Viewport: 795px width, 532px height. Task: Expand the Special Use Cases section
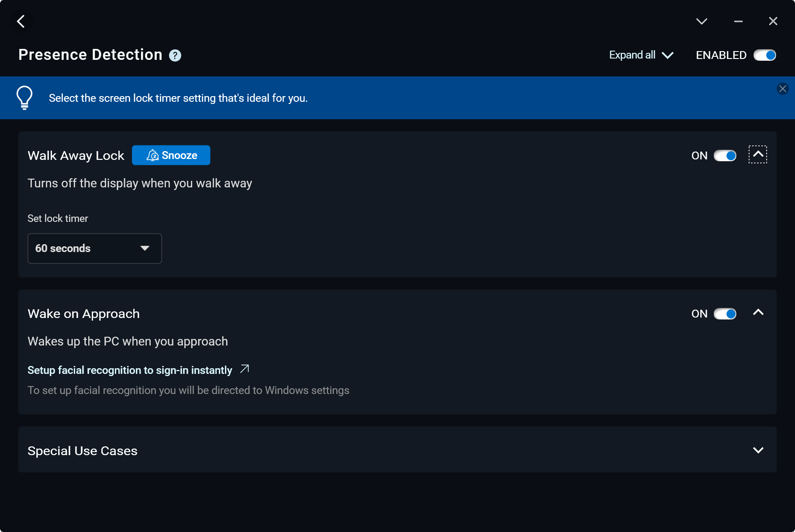coord(758,450)
